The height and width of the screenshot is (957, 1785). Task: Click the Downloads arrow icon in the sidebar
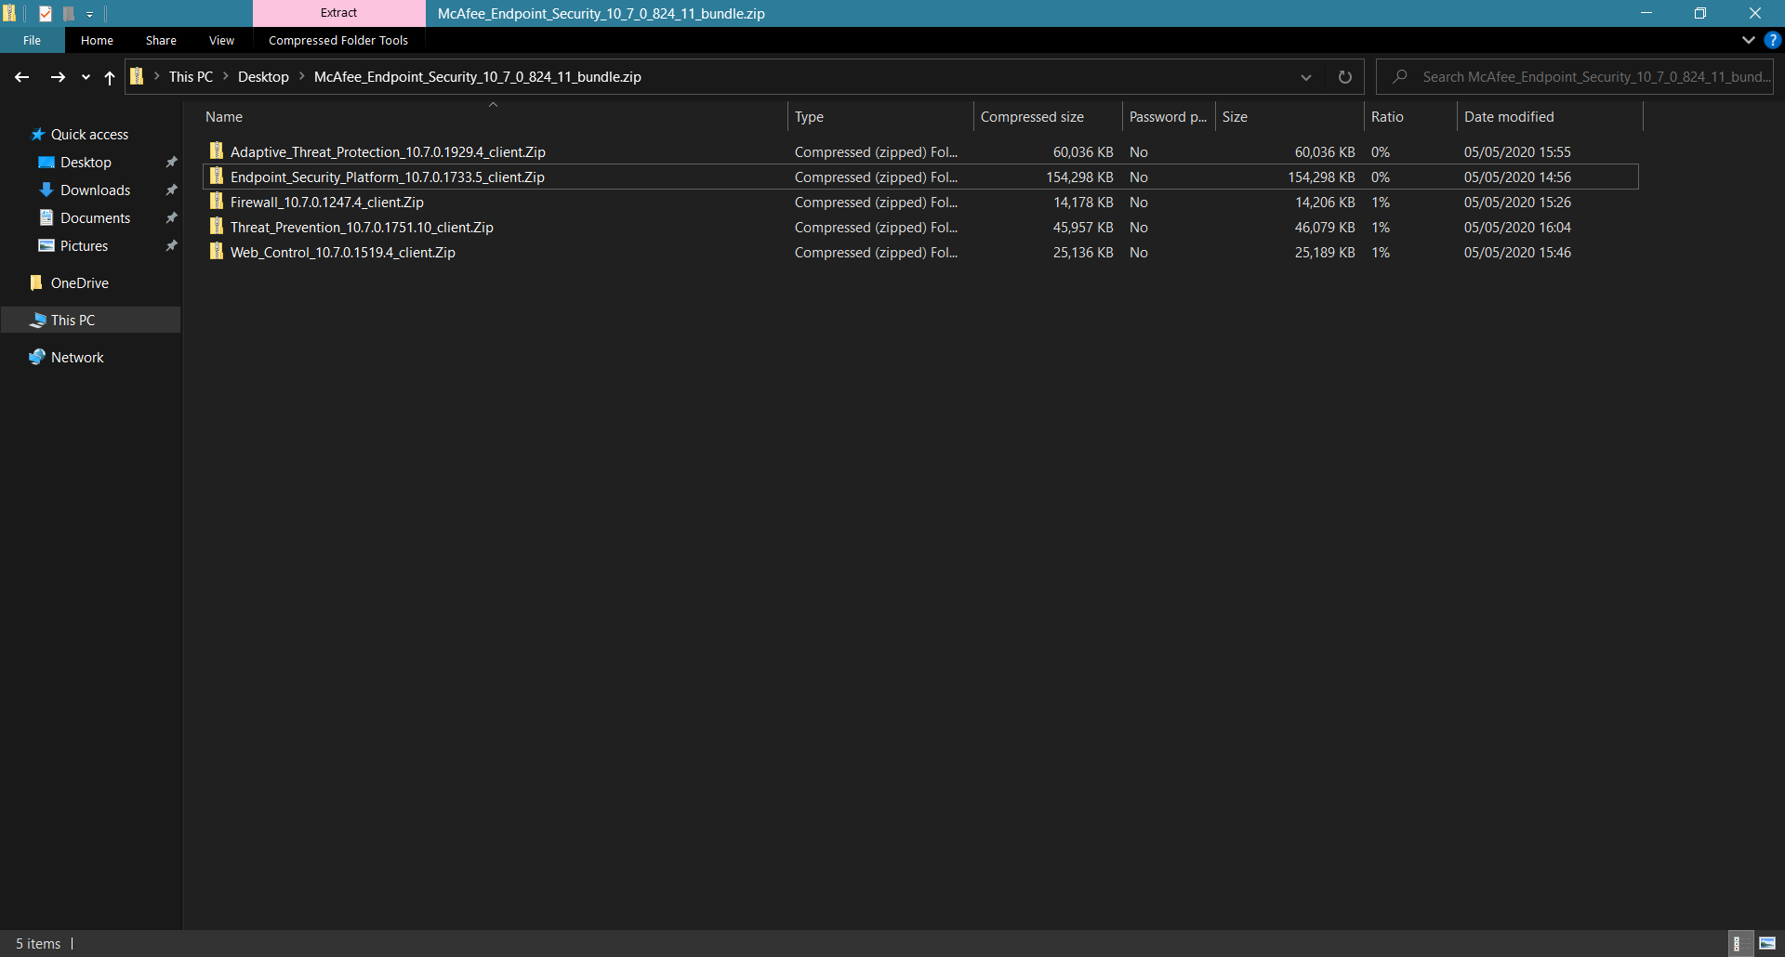click(46, 190)
